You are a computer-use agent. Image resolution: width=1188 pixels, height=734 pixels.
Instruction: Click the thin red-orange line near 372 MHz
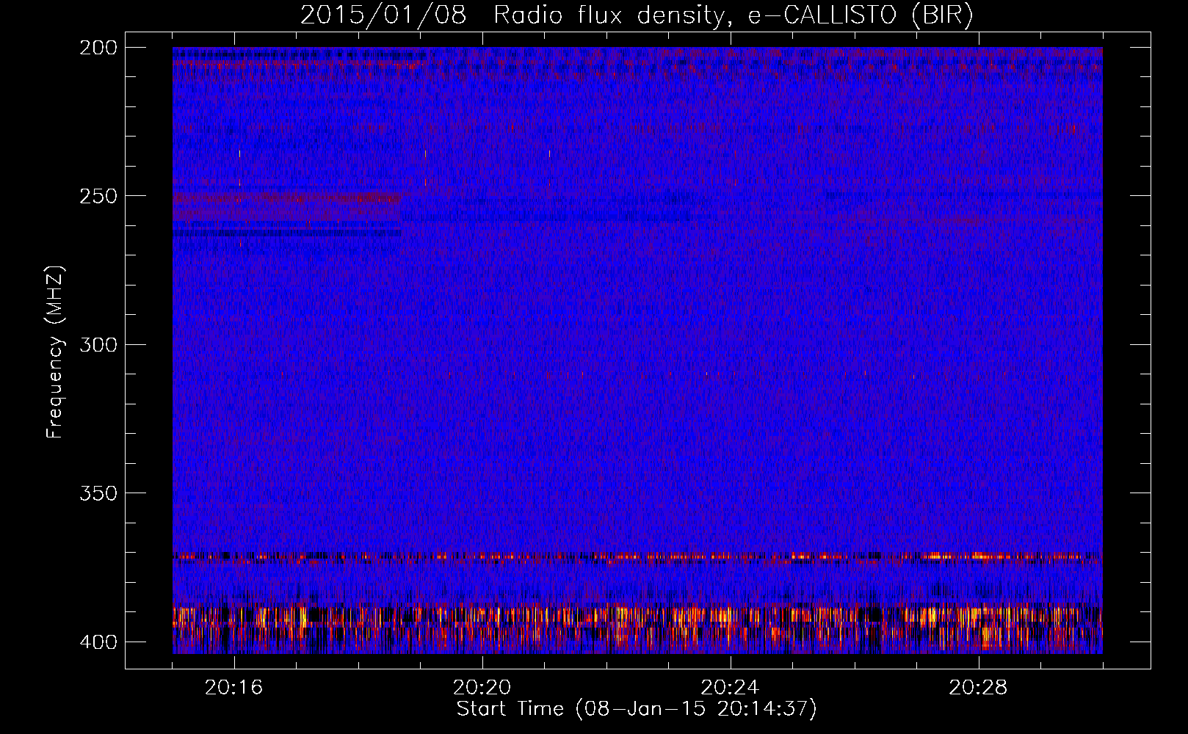pyautogui.click(x=637, y=557)
